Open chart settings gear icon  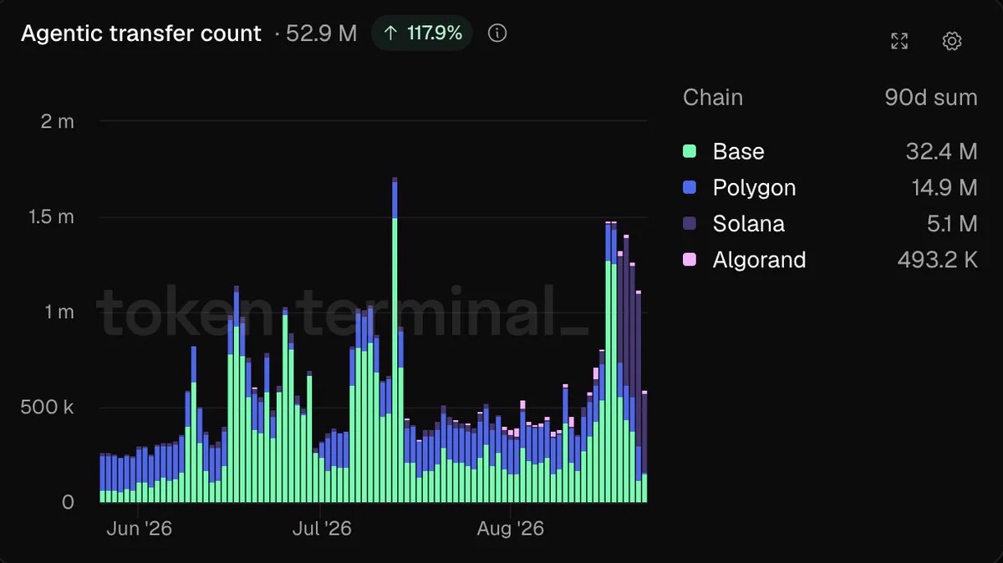point(952,41)
